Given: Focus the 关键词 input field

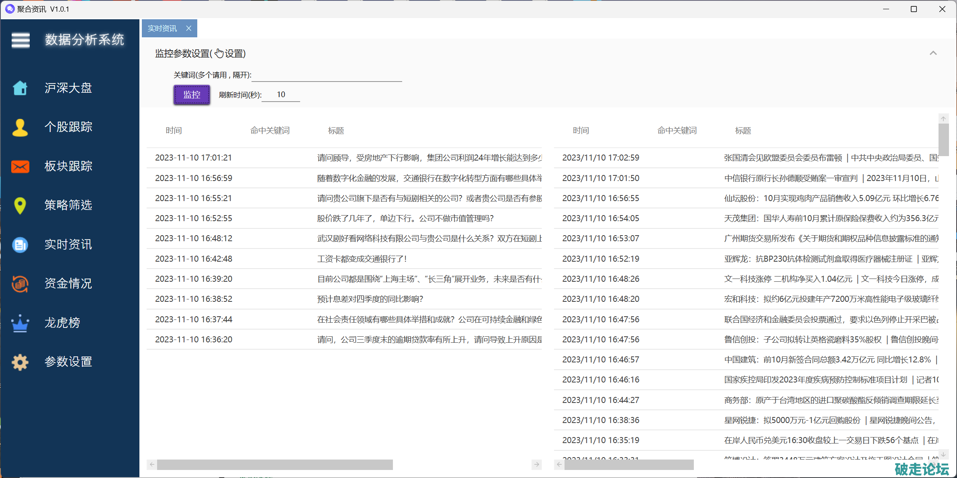Looking at the screenshot, I should click(327, 75).
